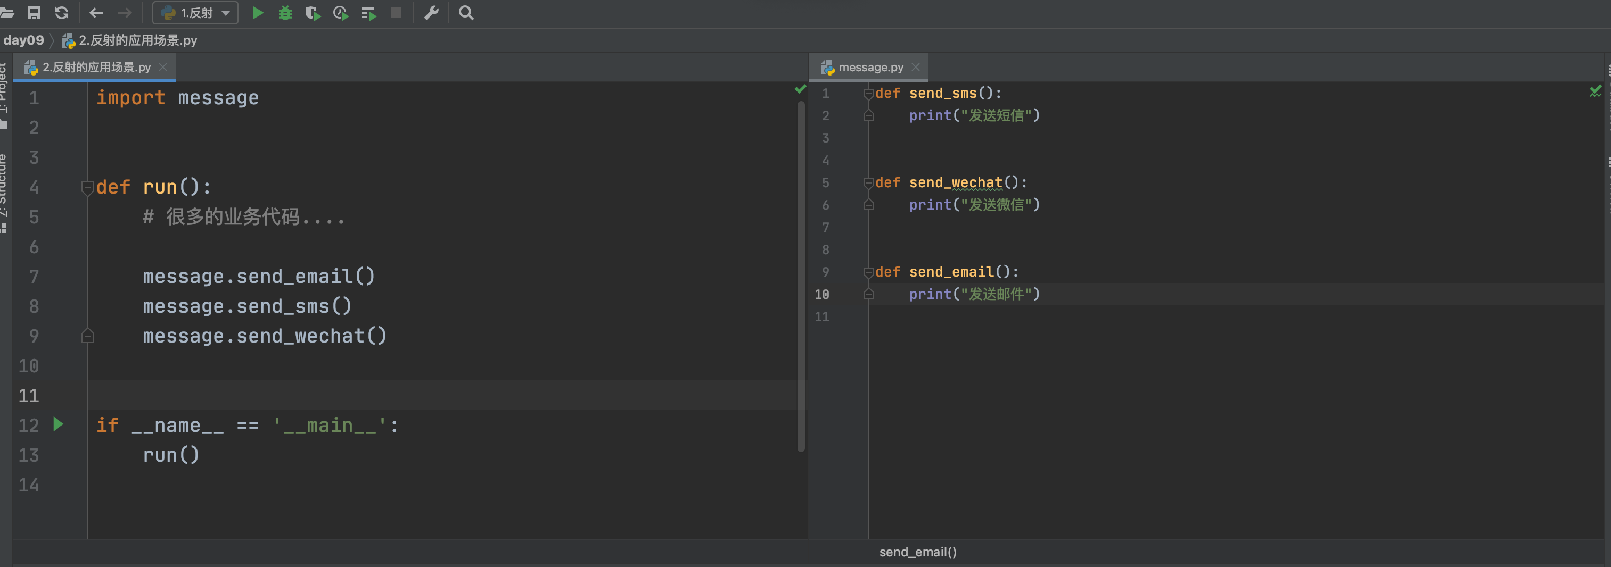Collapse the 'def send_sms()' fold marker
This screenshot has width=1611, height=567.
(869, 94)
